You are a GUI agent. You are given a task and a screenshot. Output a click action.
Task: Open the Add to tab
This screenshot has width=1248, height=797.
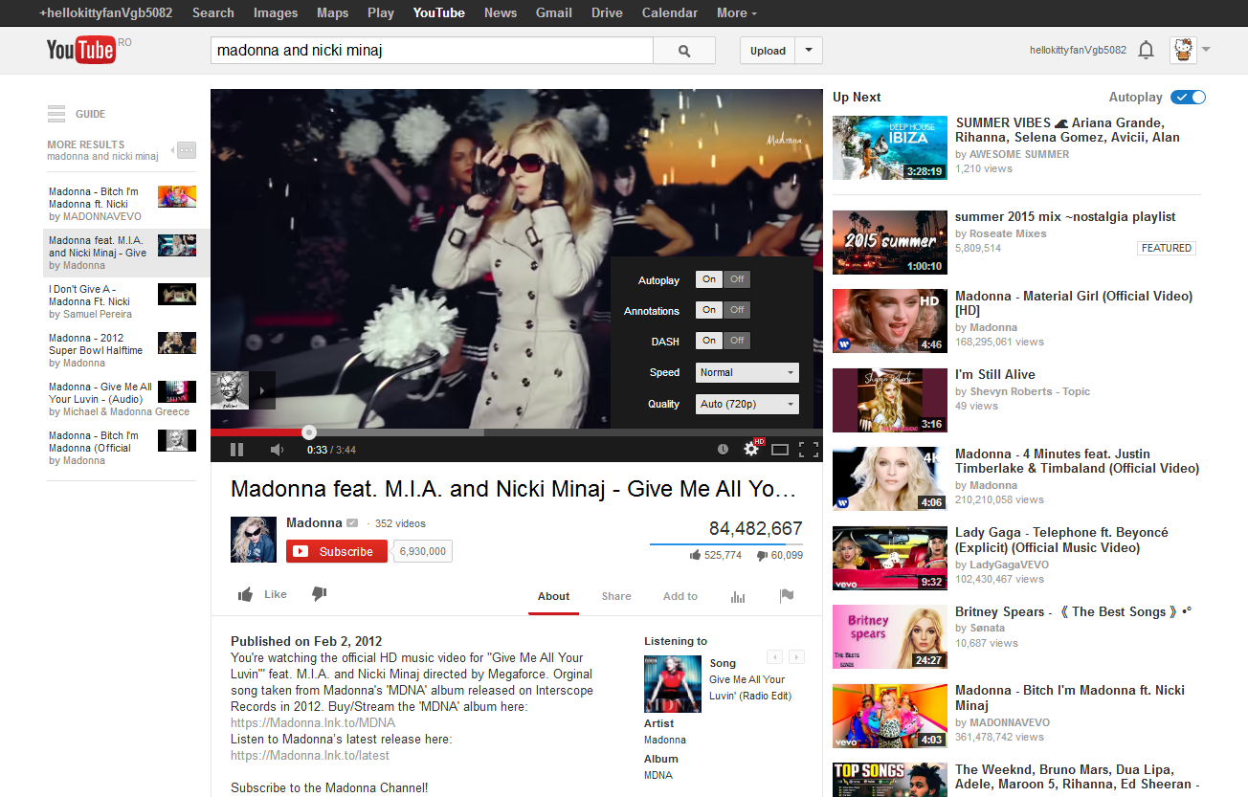pos(680,596)
